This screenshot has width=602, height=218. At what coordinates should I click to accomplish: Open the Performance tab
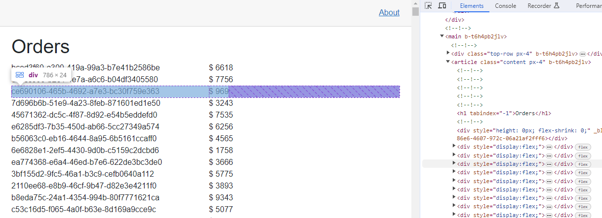pyautogui.click(x=589, y=6)
